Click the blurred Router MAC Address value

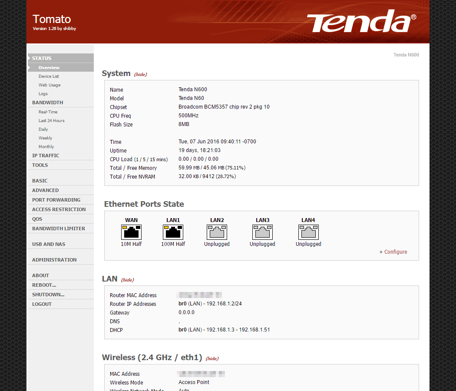click(199, 295)
